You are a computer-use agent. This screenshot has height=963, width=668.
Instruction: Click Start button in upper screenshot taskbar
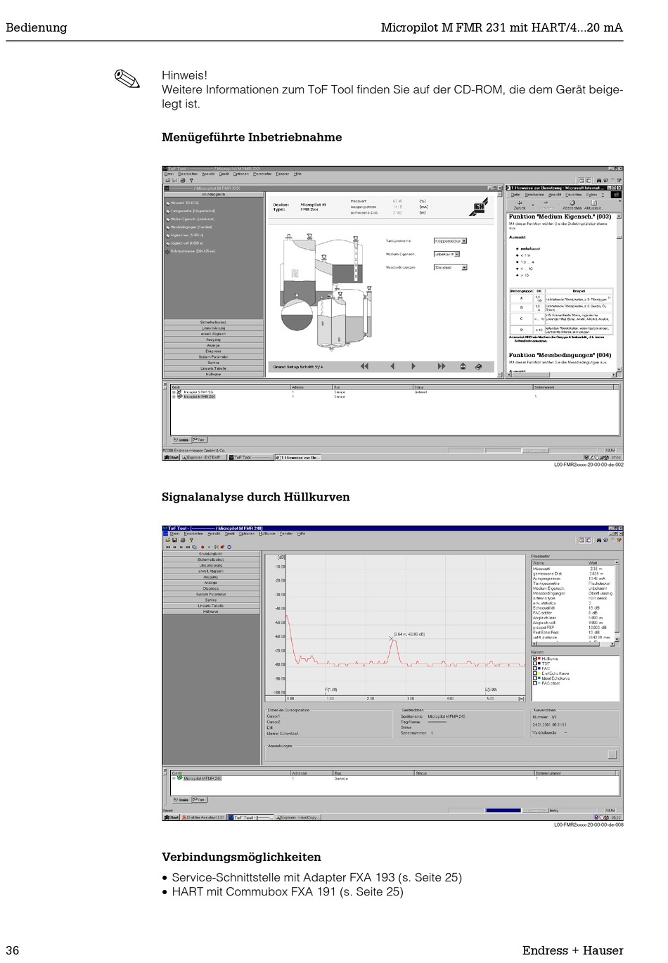pos(172,458)
